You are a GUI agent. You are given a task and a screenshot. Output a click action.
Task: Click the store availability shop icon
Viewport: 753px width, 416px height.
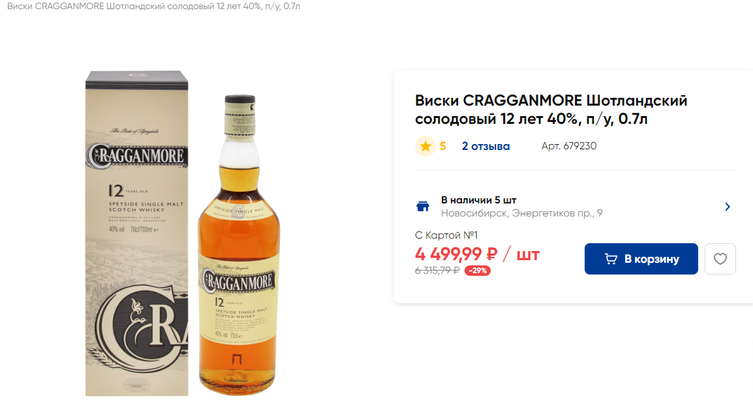pyautogui.click(x=423, y=206)
